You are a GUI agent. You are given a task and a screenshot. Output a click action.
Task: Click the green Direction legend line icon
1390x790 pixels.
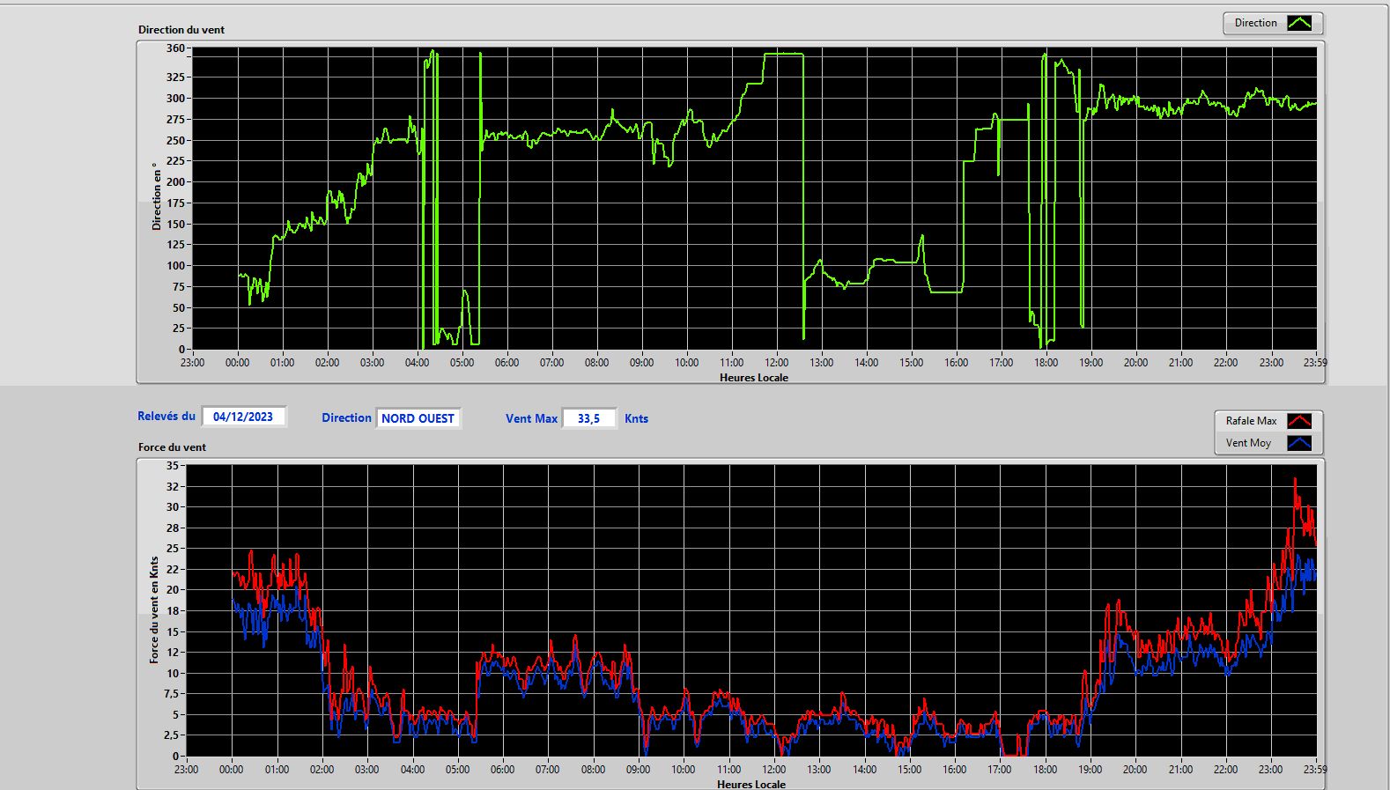1299,24
